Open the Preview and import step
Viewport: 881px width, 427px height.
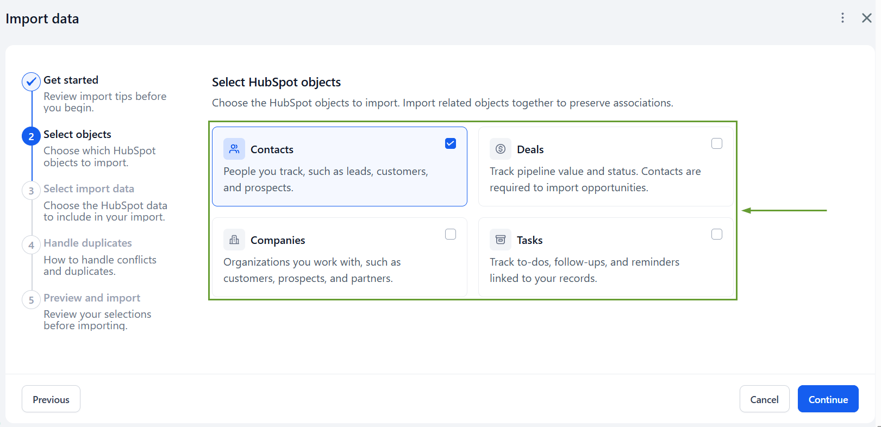[x=92, y=298]
